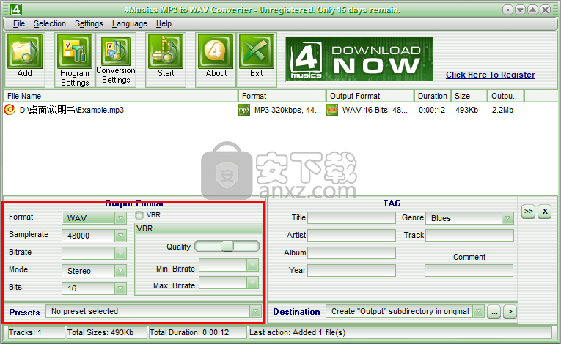
Task: Click the browse '...' destination button
Action: coord(494,312)
